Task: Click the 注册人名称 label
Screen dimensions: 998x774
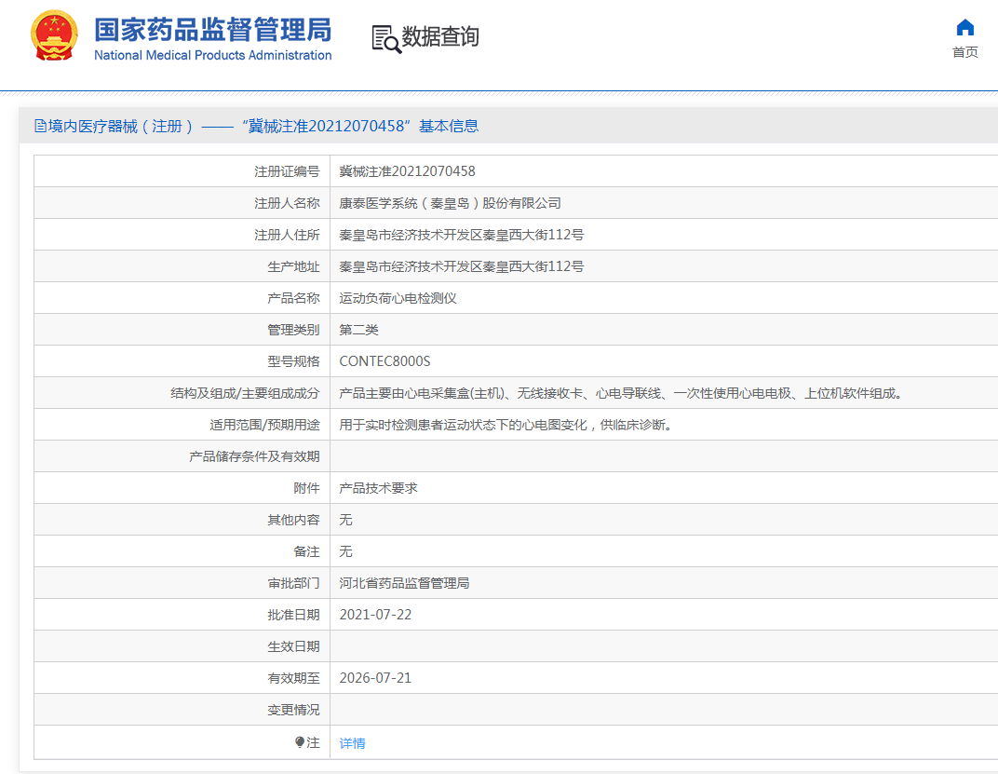Action: click(x=287, y=203)
